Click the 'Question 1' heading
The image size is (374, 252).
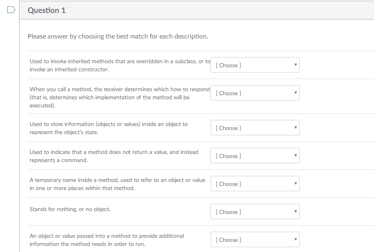[47, 11]
